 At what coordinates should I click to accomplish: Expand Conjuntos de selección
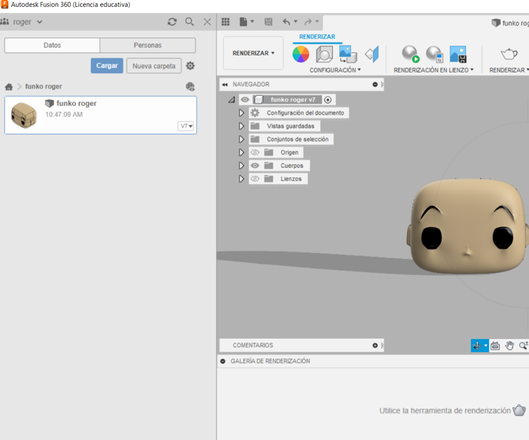241,139
